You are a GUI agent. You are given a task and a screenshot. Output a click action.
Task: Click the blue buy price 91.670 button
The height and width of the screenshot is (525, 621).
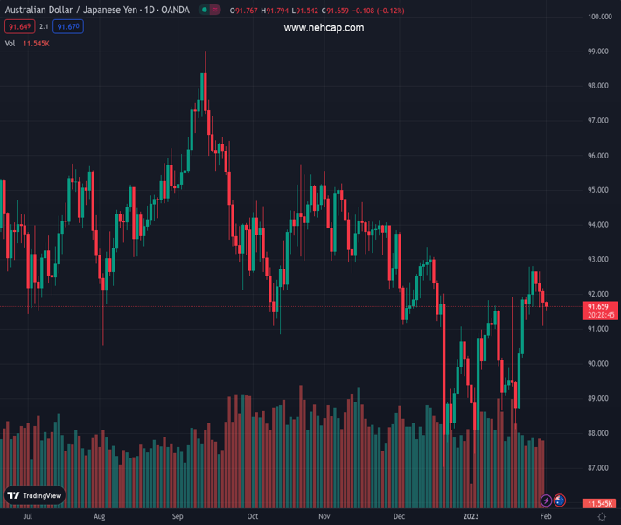[68, 27]
